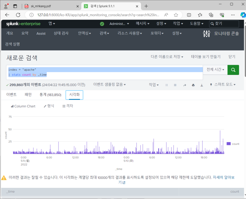
Task: Click the export download icon
Action: click(202, 85)
